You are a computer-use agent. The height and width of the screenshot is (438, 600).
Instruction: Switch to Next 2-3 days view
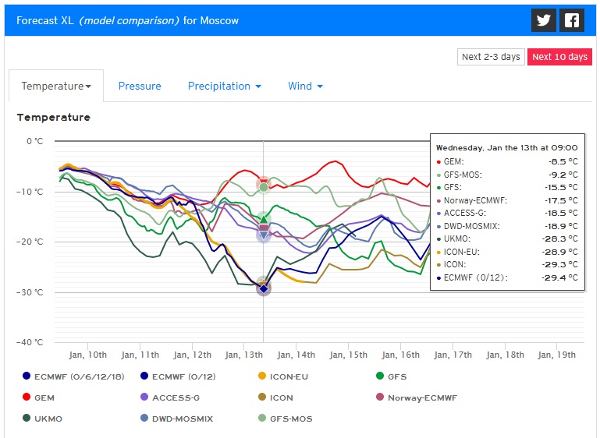[x=491, y=57]
